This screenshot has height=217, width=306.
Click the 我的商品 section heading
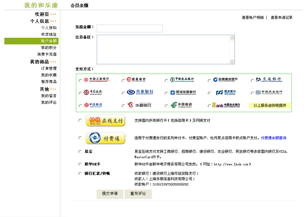(40, 62)
